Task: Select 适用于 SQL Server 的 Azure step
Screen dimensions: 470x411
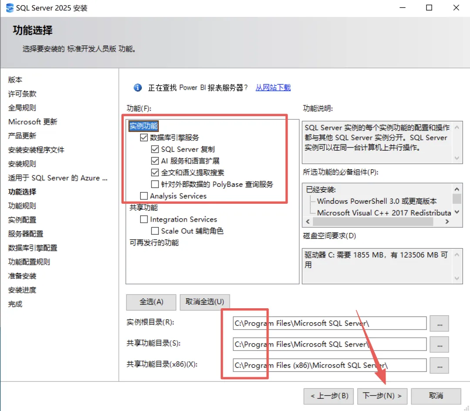Action: (x=58, y=178)
